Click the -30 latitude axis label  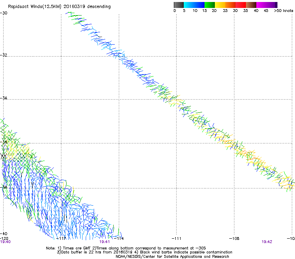(4, 13)
